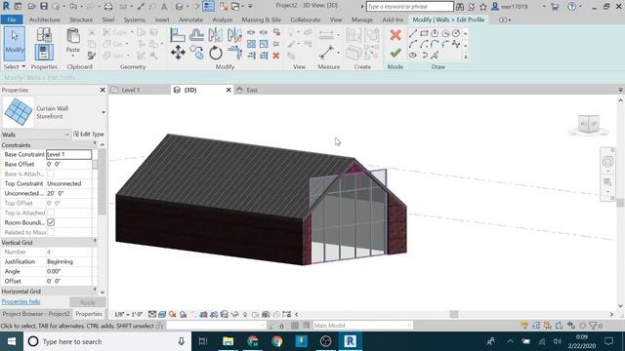The height and width of the screenshot is (351, 625).
Task: Click the Base Constraint Level 1 field
Action: click(68, 154)
